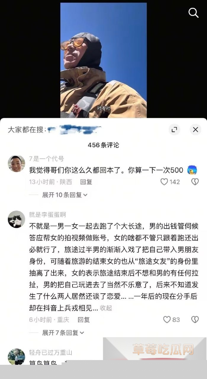Close the comments panel

(195, 130)
